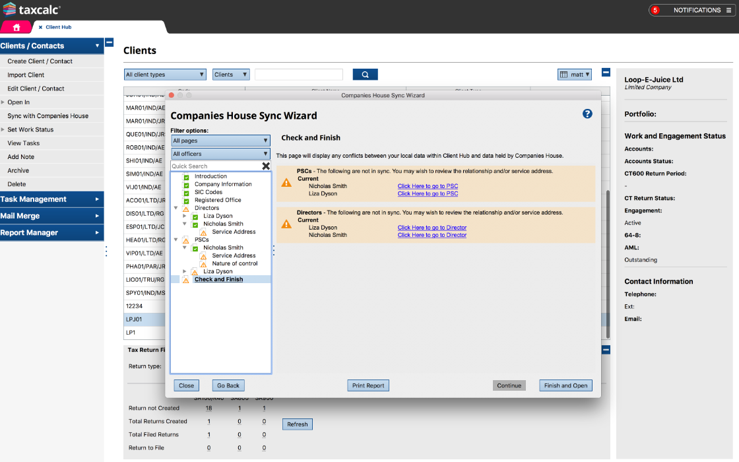The width and height of the screenshot is (739, 462).
Task: Run client search with the magnifier button
Action: point(366,75)
